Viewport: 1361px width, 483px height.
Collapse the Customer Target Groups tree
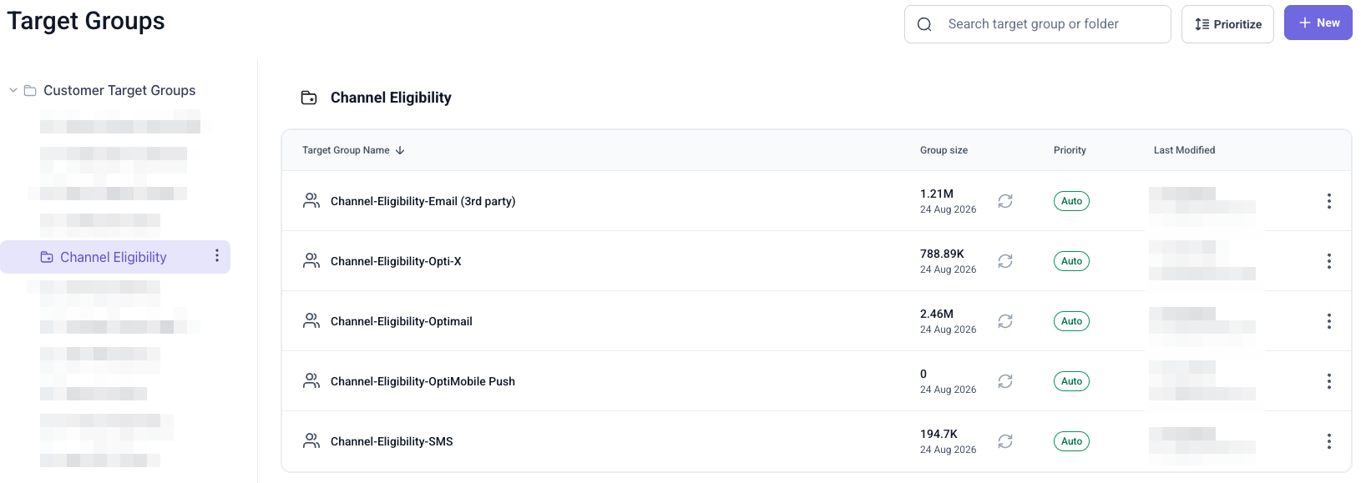pyautogui.click(x=13, y=90)
